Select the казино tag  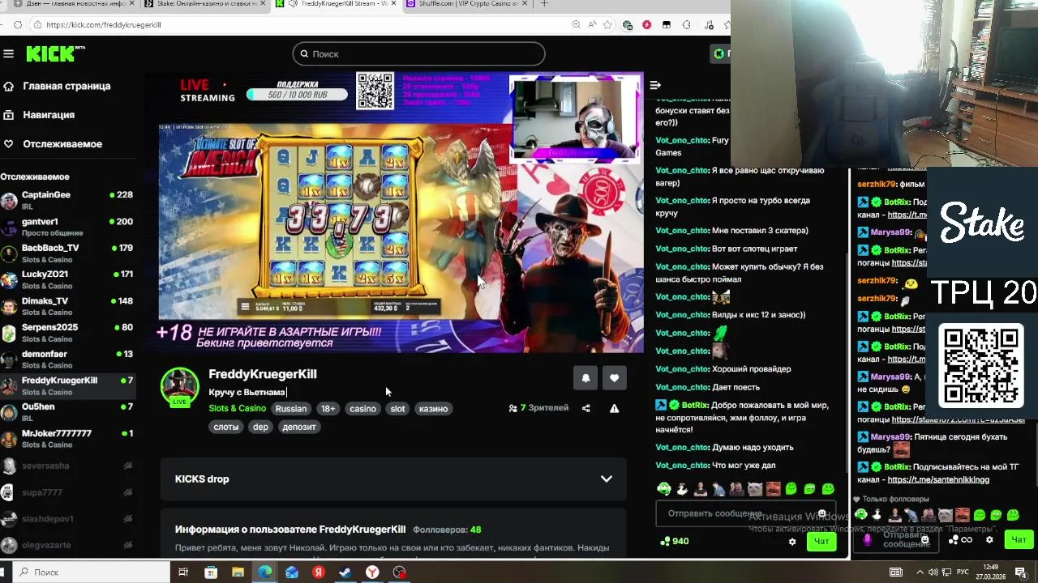pyautogui.click(x=433, y=409)
